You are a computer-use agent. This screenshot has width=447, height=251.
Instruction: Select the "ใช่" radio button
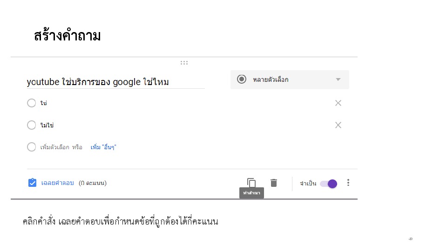pos(31,103)
